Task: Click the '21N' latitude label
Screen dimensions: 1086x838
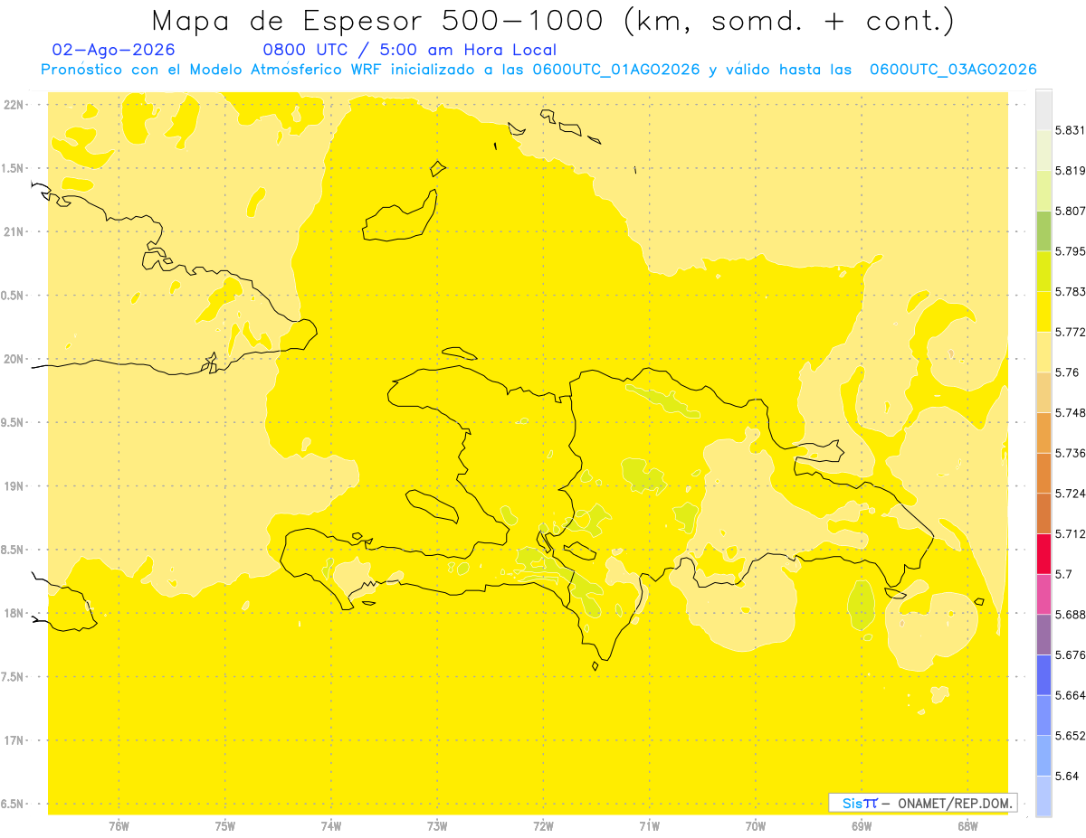Action: coord(14,232)
